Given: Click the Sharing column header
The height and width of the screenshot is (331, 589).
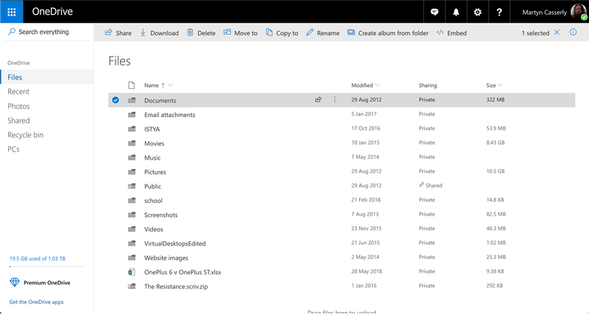Looking at the screenshot, I should coord(428,85).
